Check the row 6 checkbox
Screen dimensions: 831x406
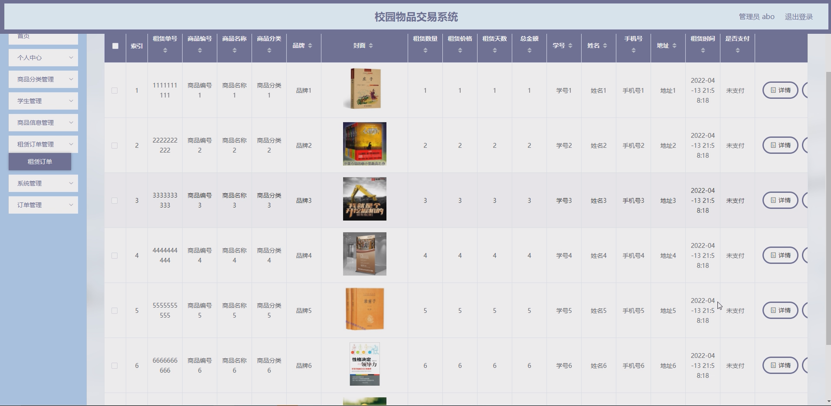tap(115, 366)
